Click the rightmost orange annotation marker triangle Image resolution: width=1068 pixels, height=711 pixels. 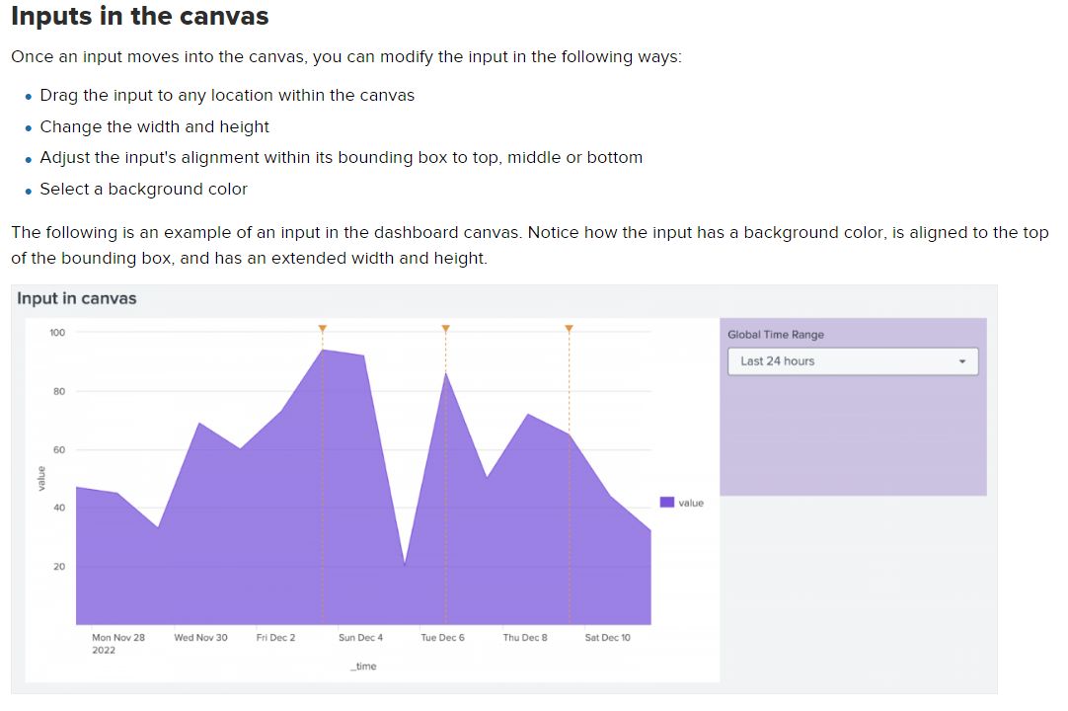tap(569, 328)
